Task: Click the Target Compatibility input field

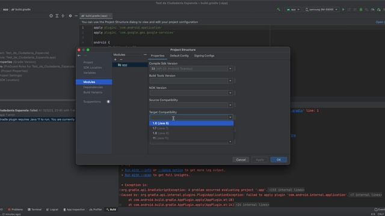Action: click(188, 118)
